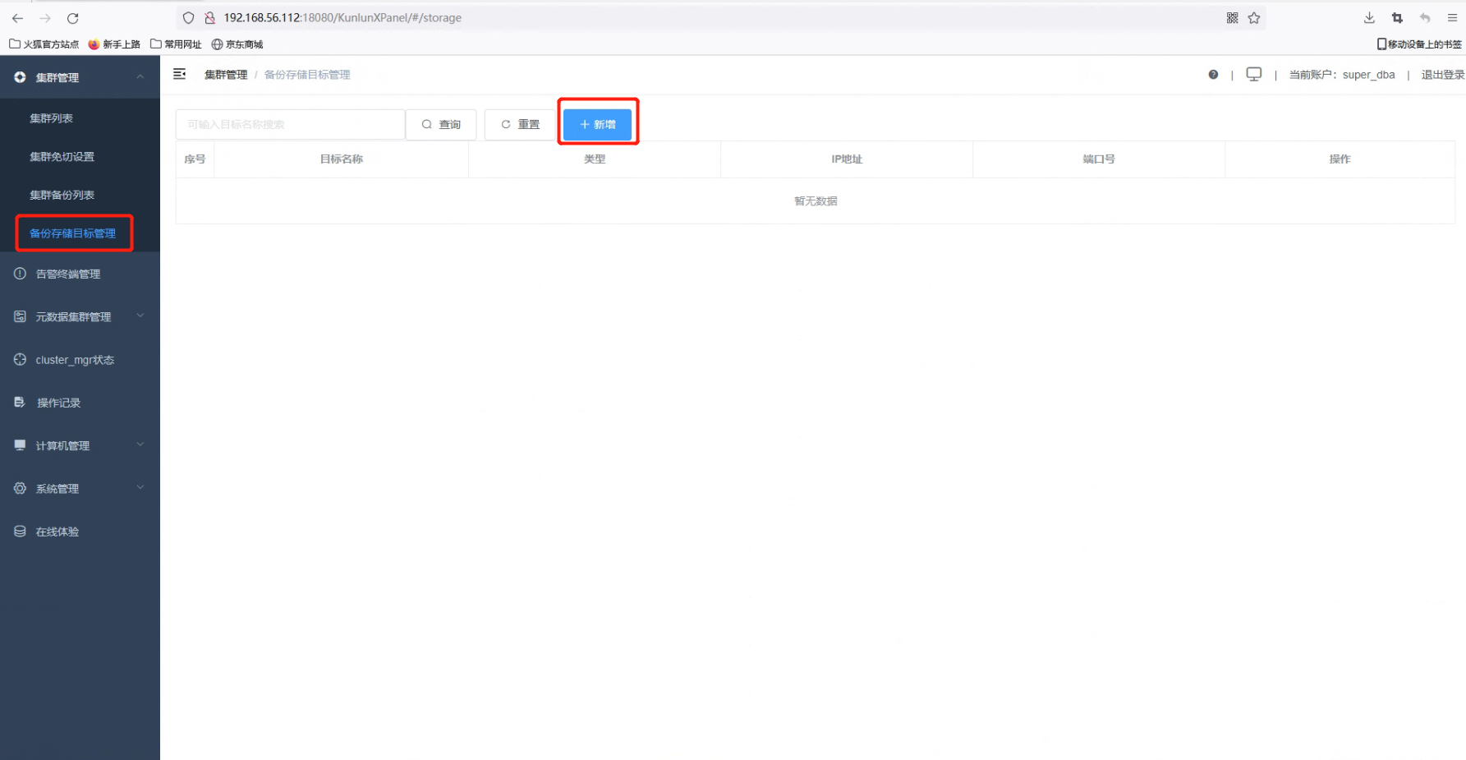
Task: Open the browser hamburger menu
Action: (1452, 18)
